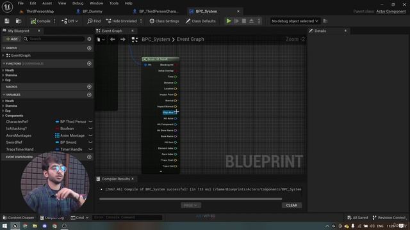410x230 pixels.
Task: Click the Impact Point output pin
Action: coord(176,95)
